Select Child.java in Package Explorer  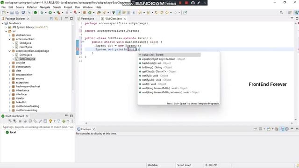25,43
